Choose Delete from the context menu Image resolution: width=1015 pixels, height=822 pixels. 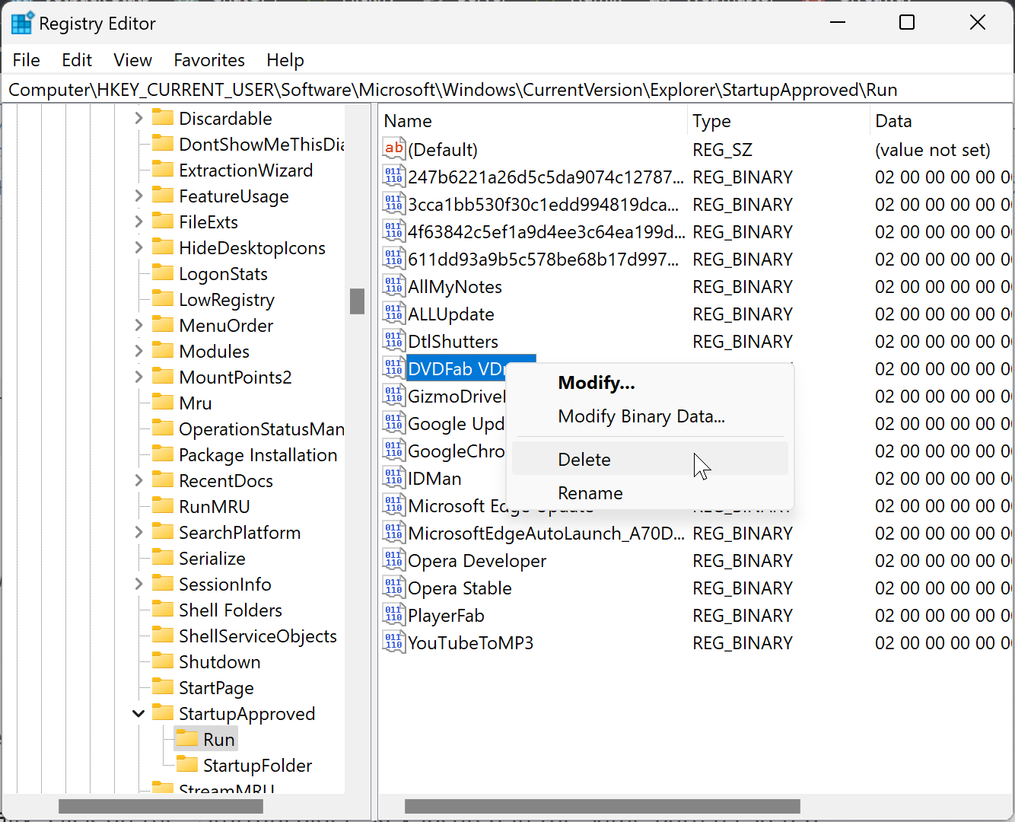coord(650,459)
